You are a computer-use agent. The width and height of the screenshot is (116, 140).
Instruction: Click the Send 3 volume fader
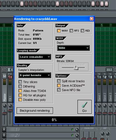tap(110, 113)
